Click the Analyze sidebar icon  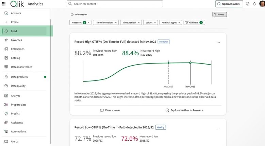pos(6,96)
